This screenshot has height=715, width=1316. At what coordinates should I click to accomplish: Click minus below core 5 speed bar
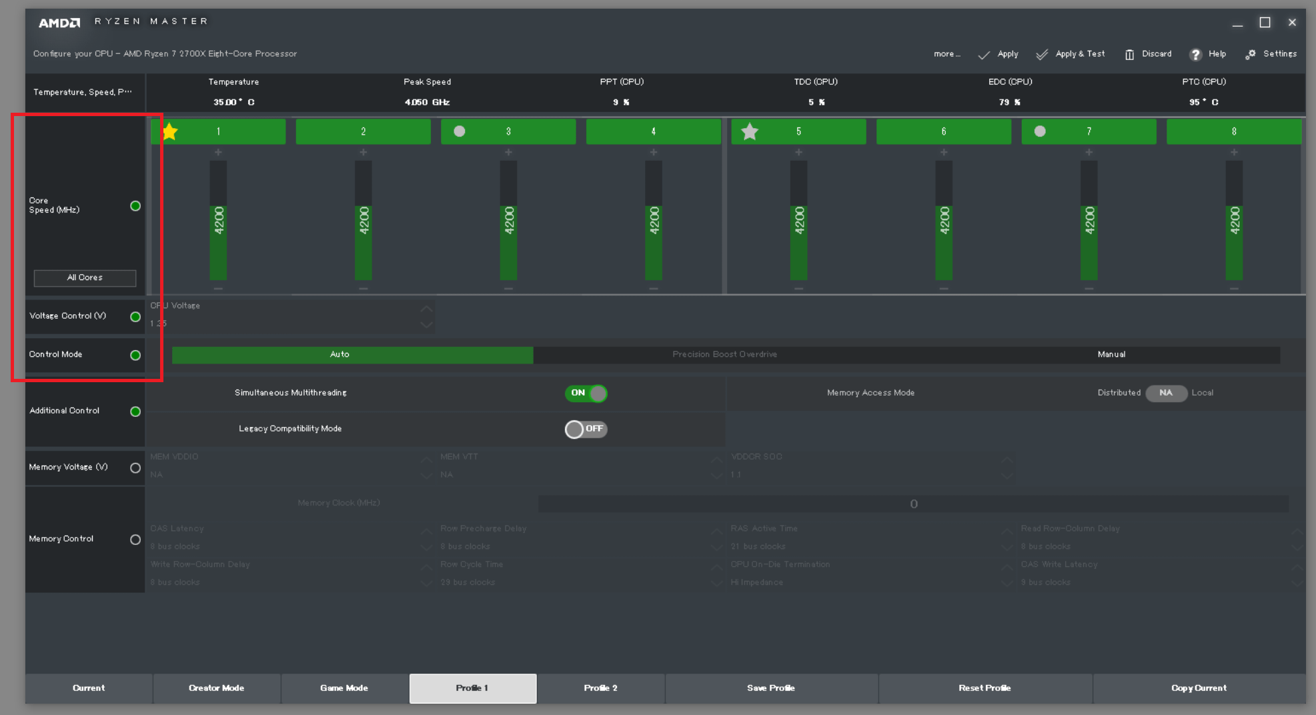coord(798,289)
